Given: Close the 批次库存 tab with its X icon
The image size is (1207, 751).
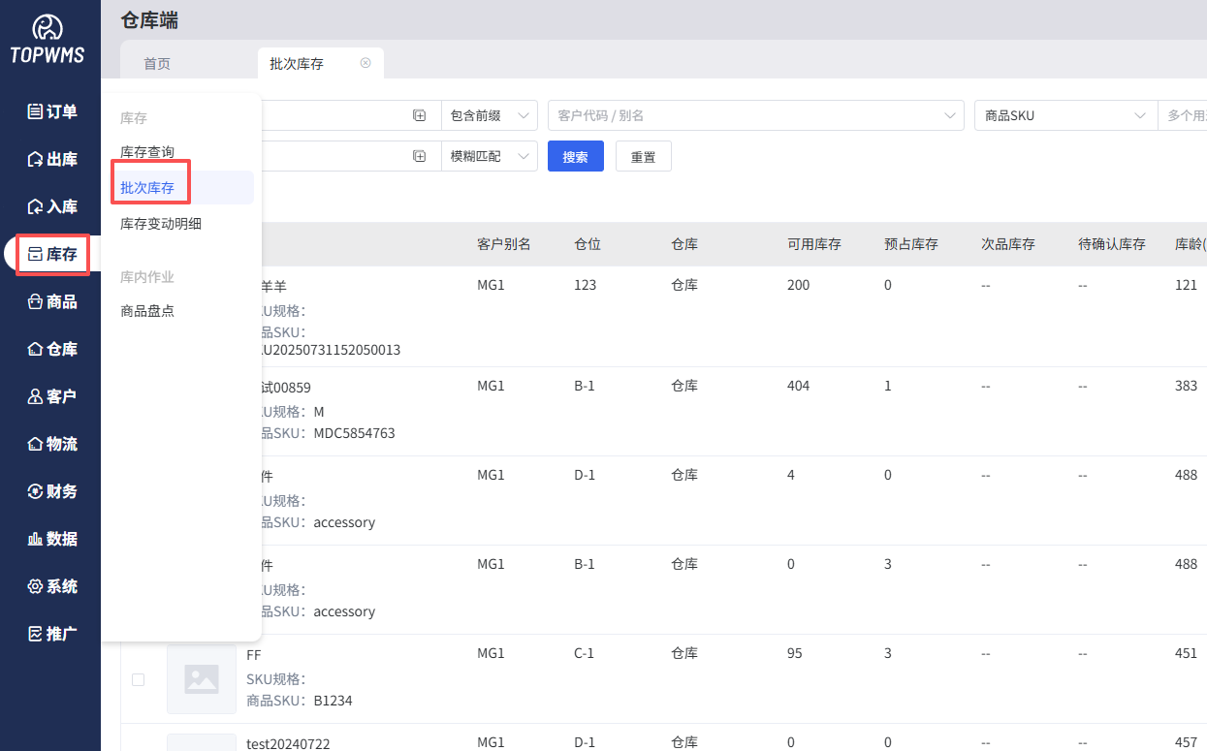Looking at the screenshot, I should (365, 63).
